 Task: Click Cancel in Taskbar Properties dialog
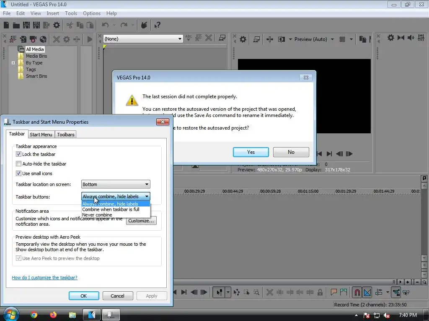tap(118, 296)
